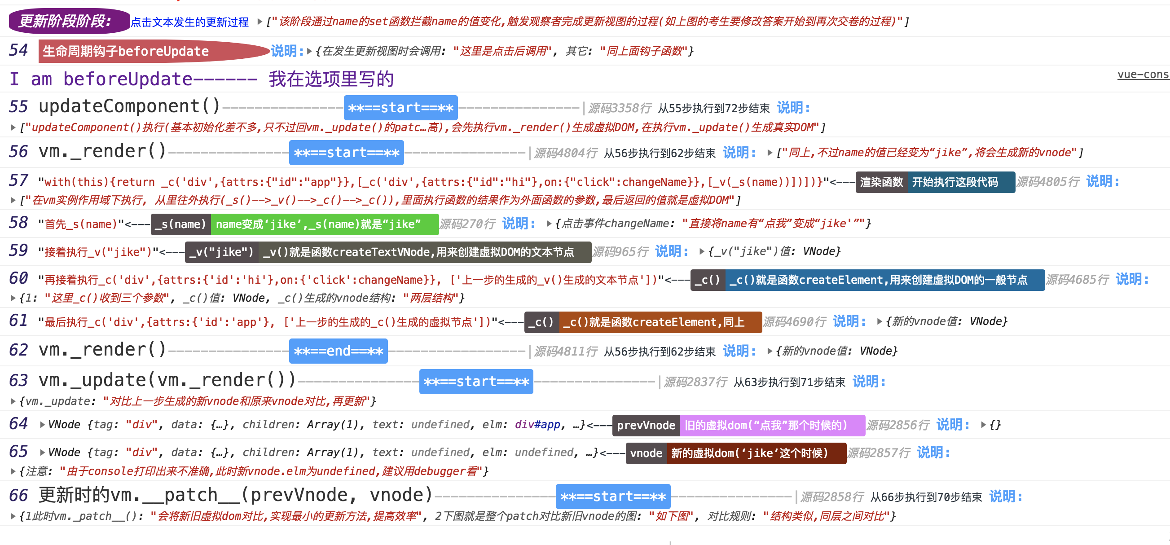
Task: Click the purple prevVnode old virtual dom label
Action: point(772,426)
